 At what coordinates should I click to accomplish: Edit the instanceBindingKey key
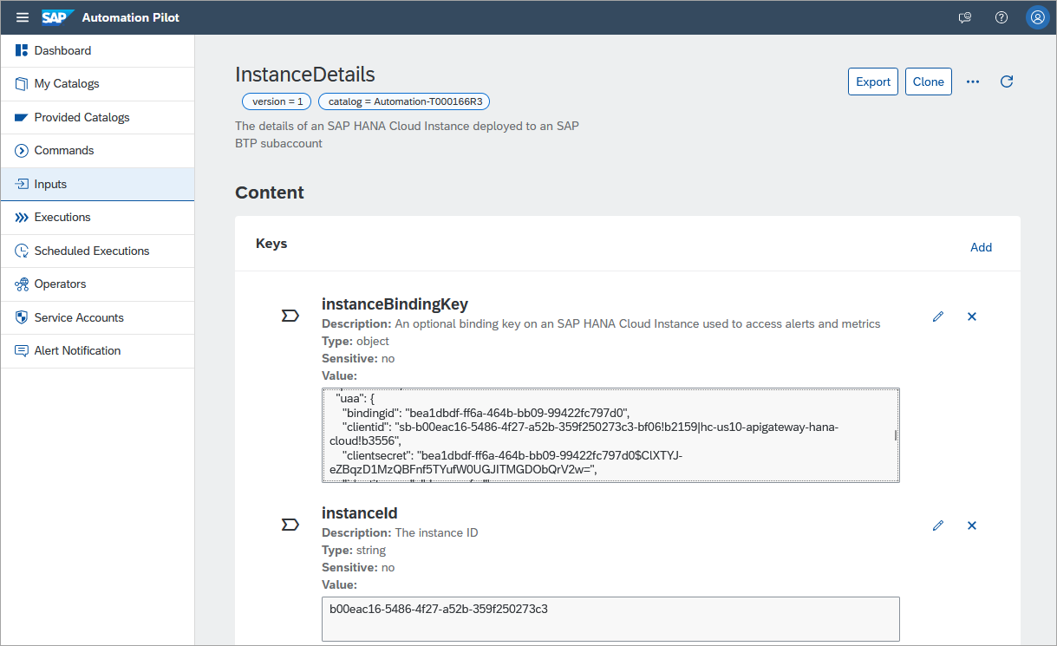point(937,316)
